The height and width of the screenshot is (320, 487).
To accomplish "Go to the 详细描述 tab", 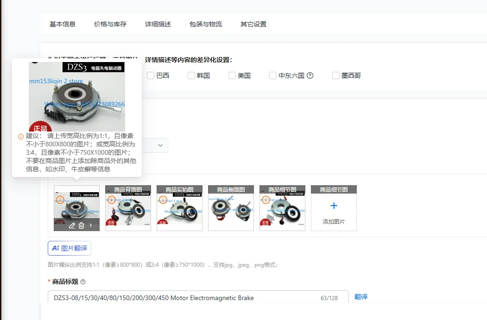I will [x=158, y=24].
